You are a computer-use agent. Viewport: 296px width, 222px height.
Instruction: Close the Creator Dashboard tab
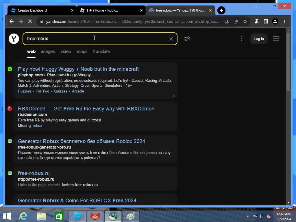(x=72, y=11)
